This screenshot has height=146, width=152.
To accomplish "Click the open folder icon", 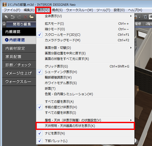I will (x=31, y=17).
